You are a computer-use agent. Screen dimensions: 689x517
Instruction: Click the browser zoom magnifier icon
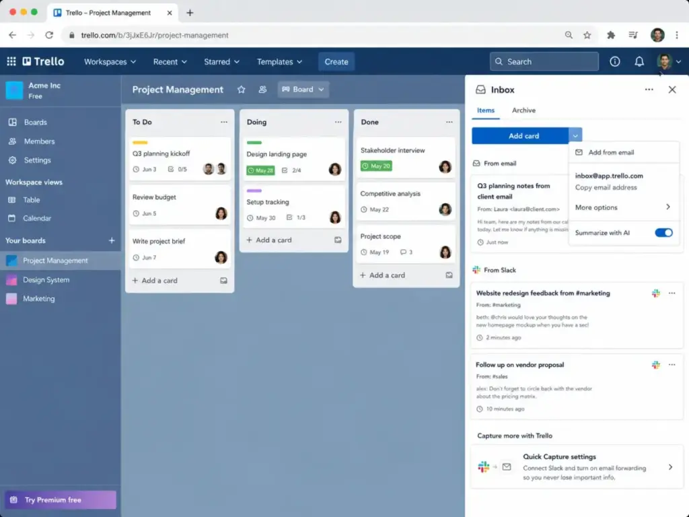pyautogui.click(x=569, y=35)
